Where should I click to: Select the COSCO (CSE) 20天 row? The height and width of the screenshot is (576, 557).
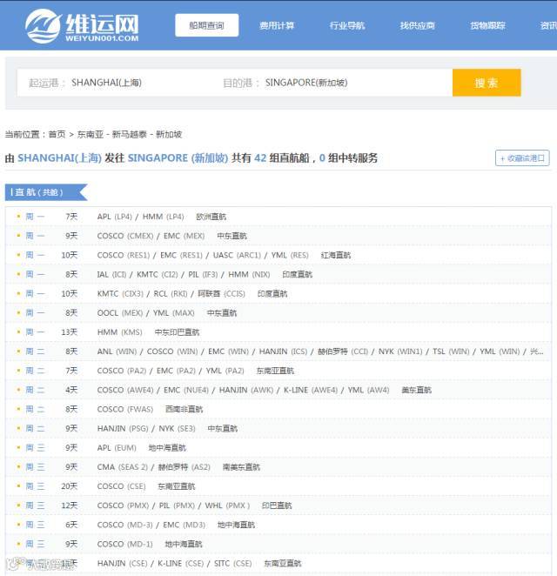point(278,486)
